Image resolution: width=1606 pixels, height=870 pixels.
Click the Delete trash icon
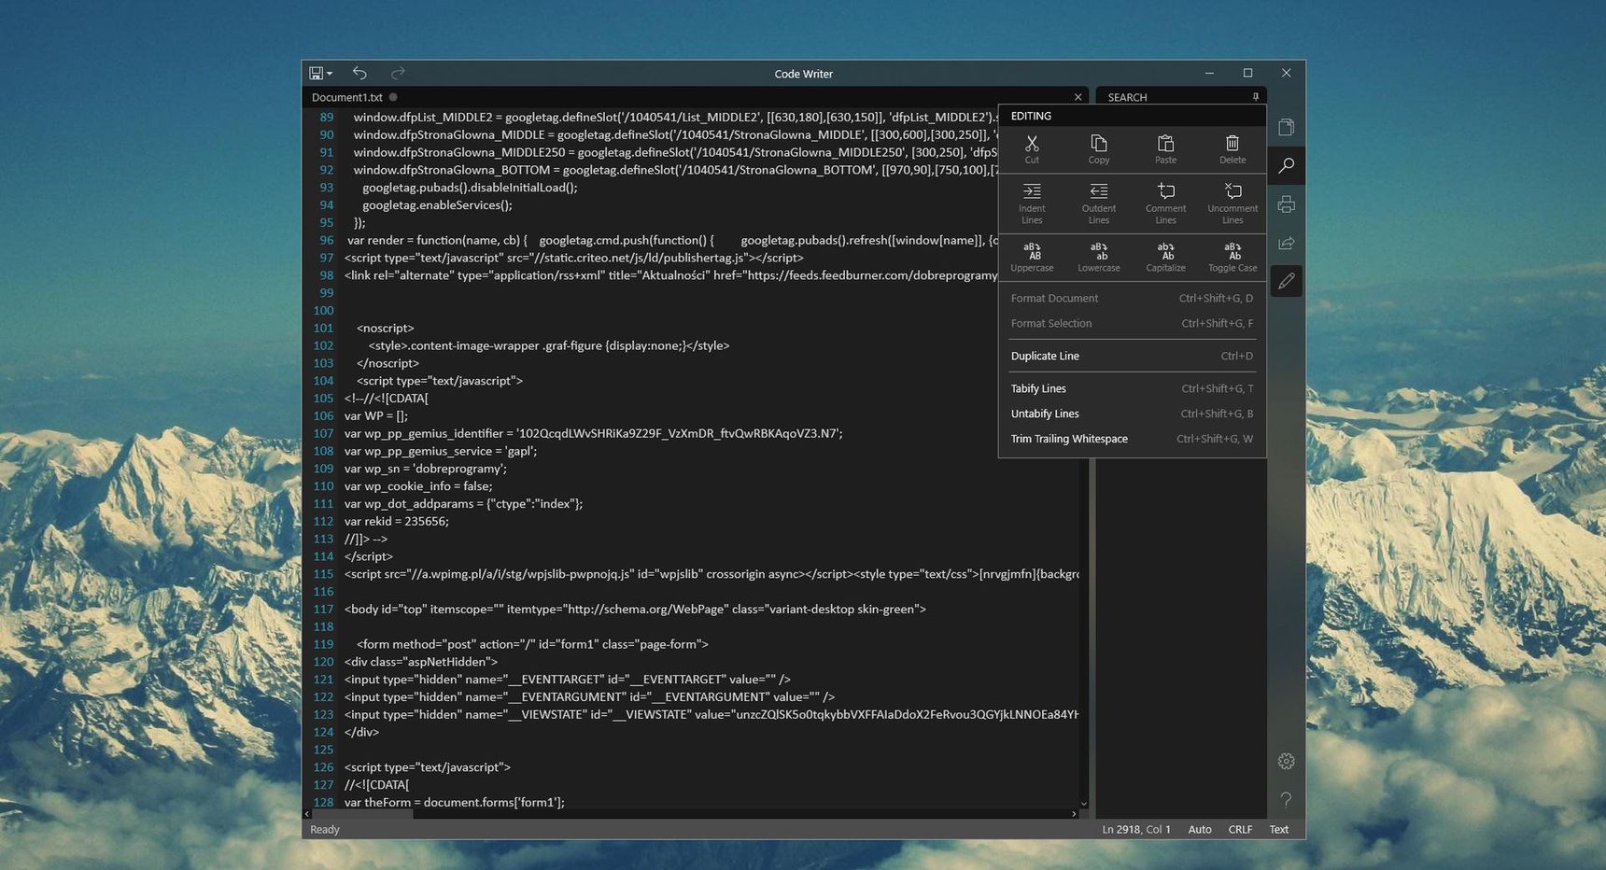(1233, 148)
